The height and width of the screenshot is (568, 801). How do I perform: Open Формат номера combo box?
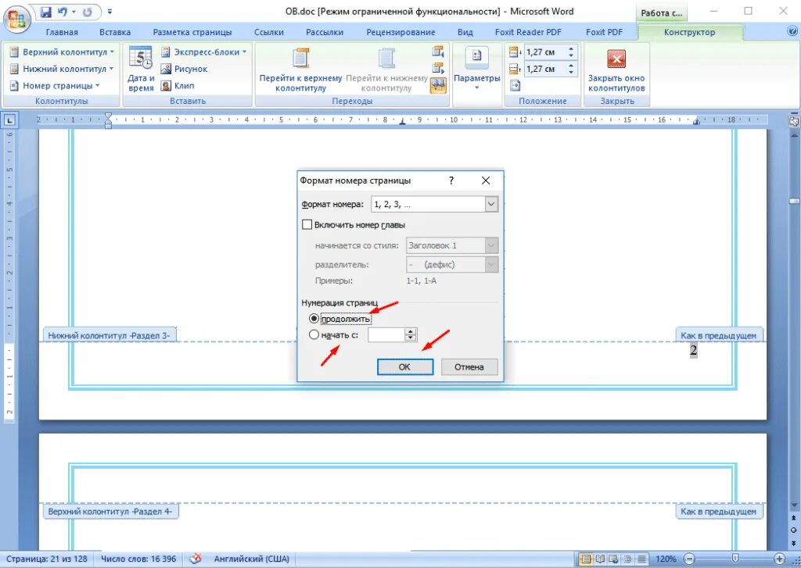(x=434, y=204)
